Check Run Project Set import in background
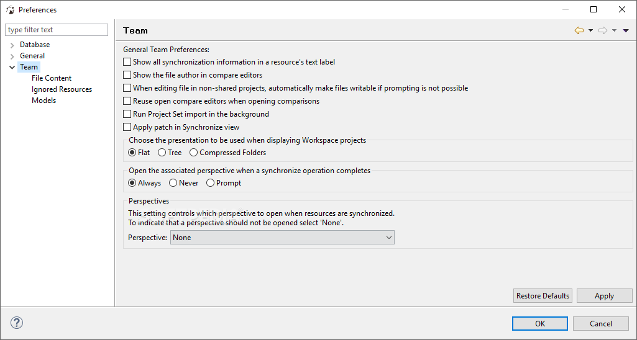Image resolution: width=637 pixels, height=340 pixels. click(127, 114)
